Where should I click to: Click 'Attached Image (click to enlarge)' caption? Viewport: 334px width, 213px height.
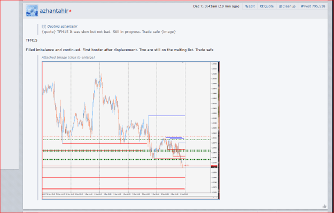[68, 58]
